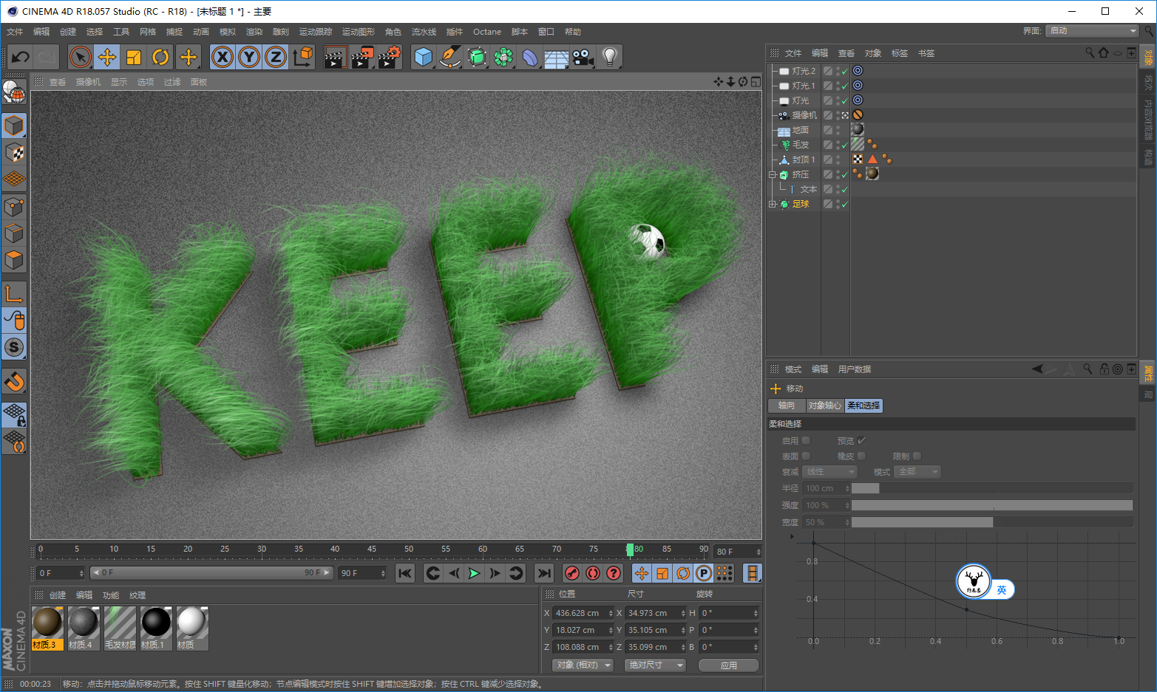Open the 模式 dropdown set to 全部
The image size is (1157, 692).
pyautogui.click(x=917, y=471)
